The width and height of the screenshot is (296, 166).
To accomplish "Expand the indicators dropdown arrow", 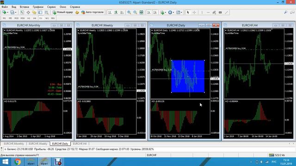I will click(166, 12).
